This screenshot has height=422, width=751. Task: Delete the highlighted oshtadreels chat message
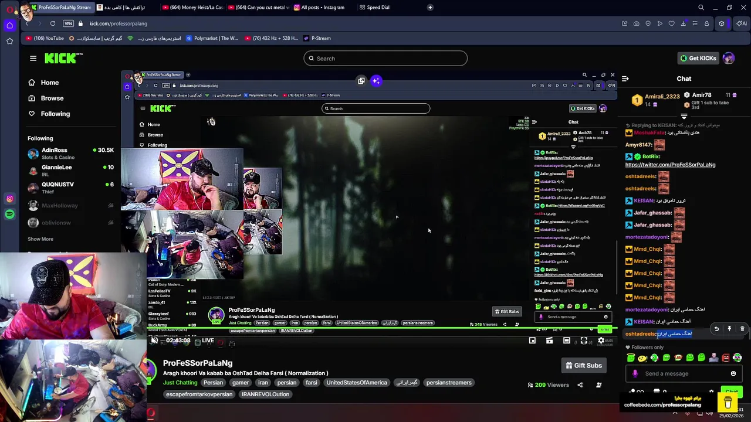coord(742,329)
